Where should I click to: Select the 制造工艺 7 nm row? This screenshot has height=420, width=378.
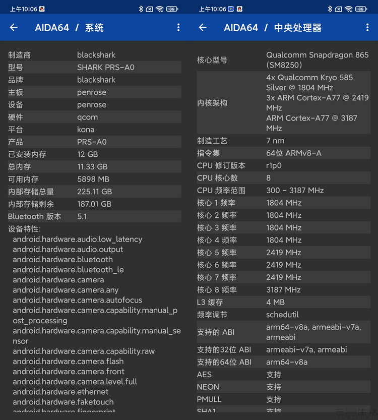pos(283,141)
